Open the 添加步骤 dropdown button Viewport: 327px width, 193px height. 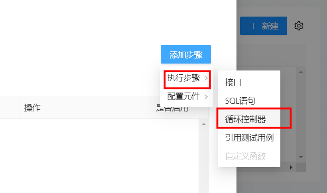(186, 54)
